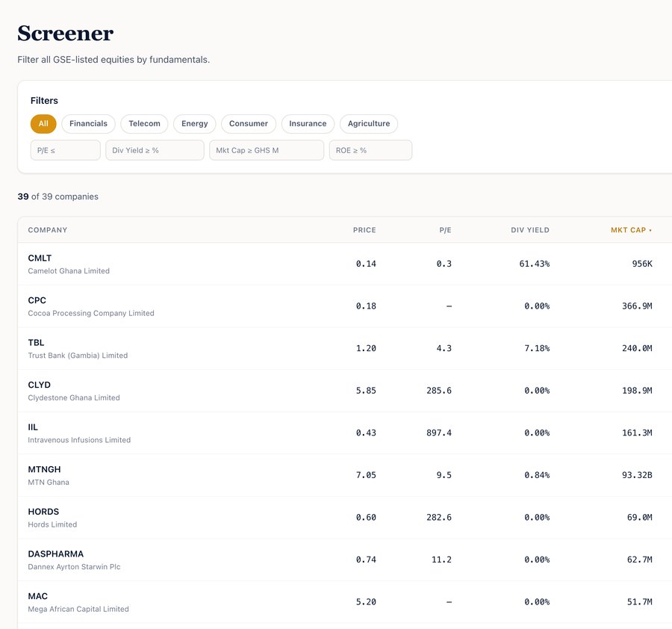Click Mega African Capital Limited name
Viewport: 672px width, 629px height.
[78, 609]
